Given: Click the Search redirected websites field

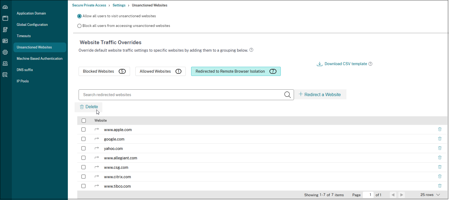Looking at the screenshot, I should tap(180, 95).
